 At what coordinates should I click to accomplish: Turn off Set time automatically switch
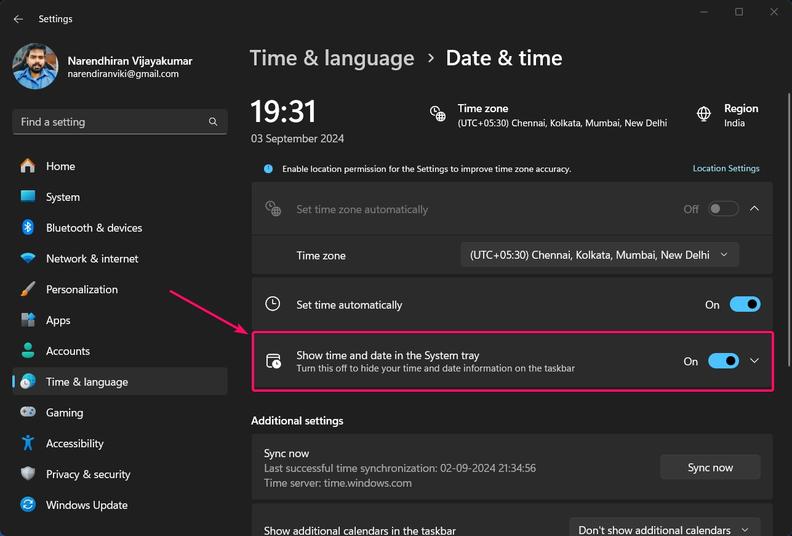(x=745, y=304)
